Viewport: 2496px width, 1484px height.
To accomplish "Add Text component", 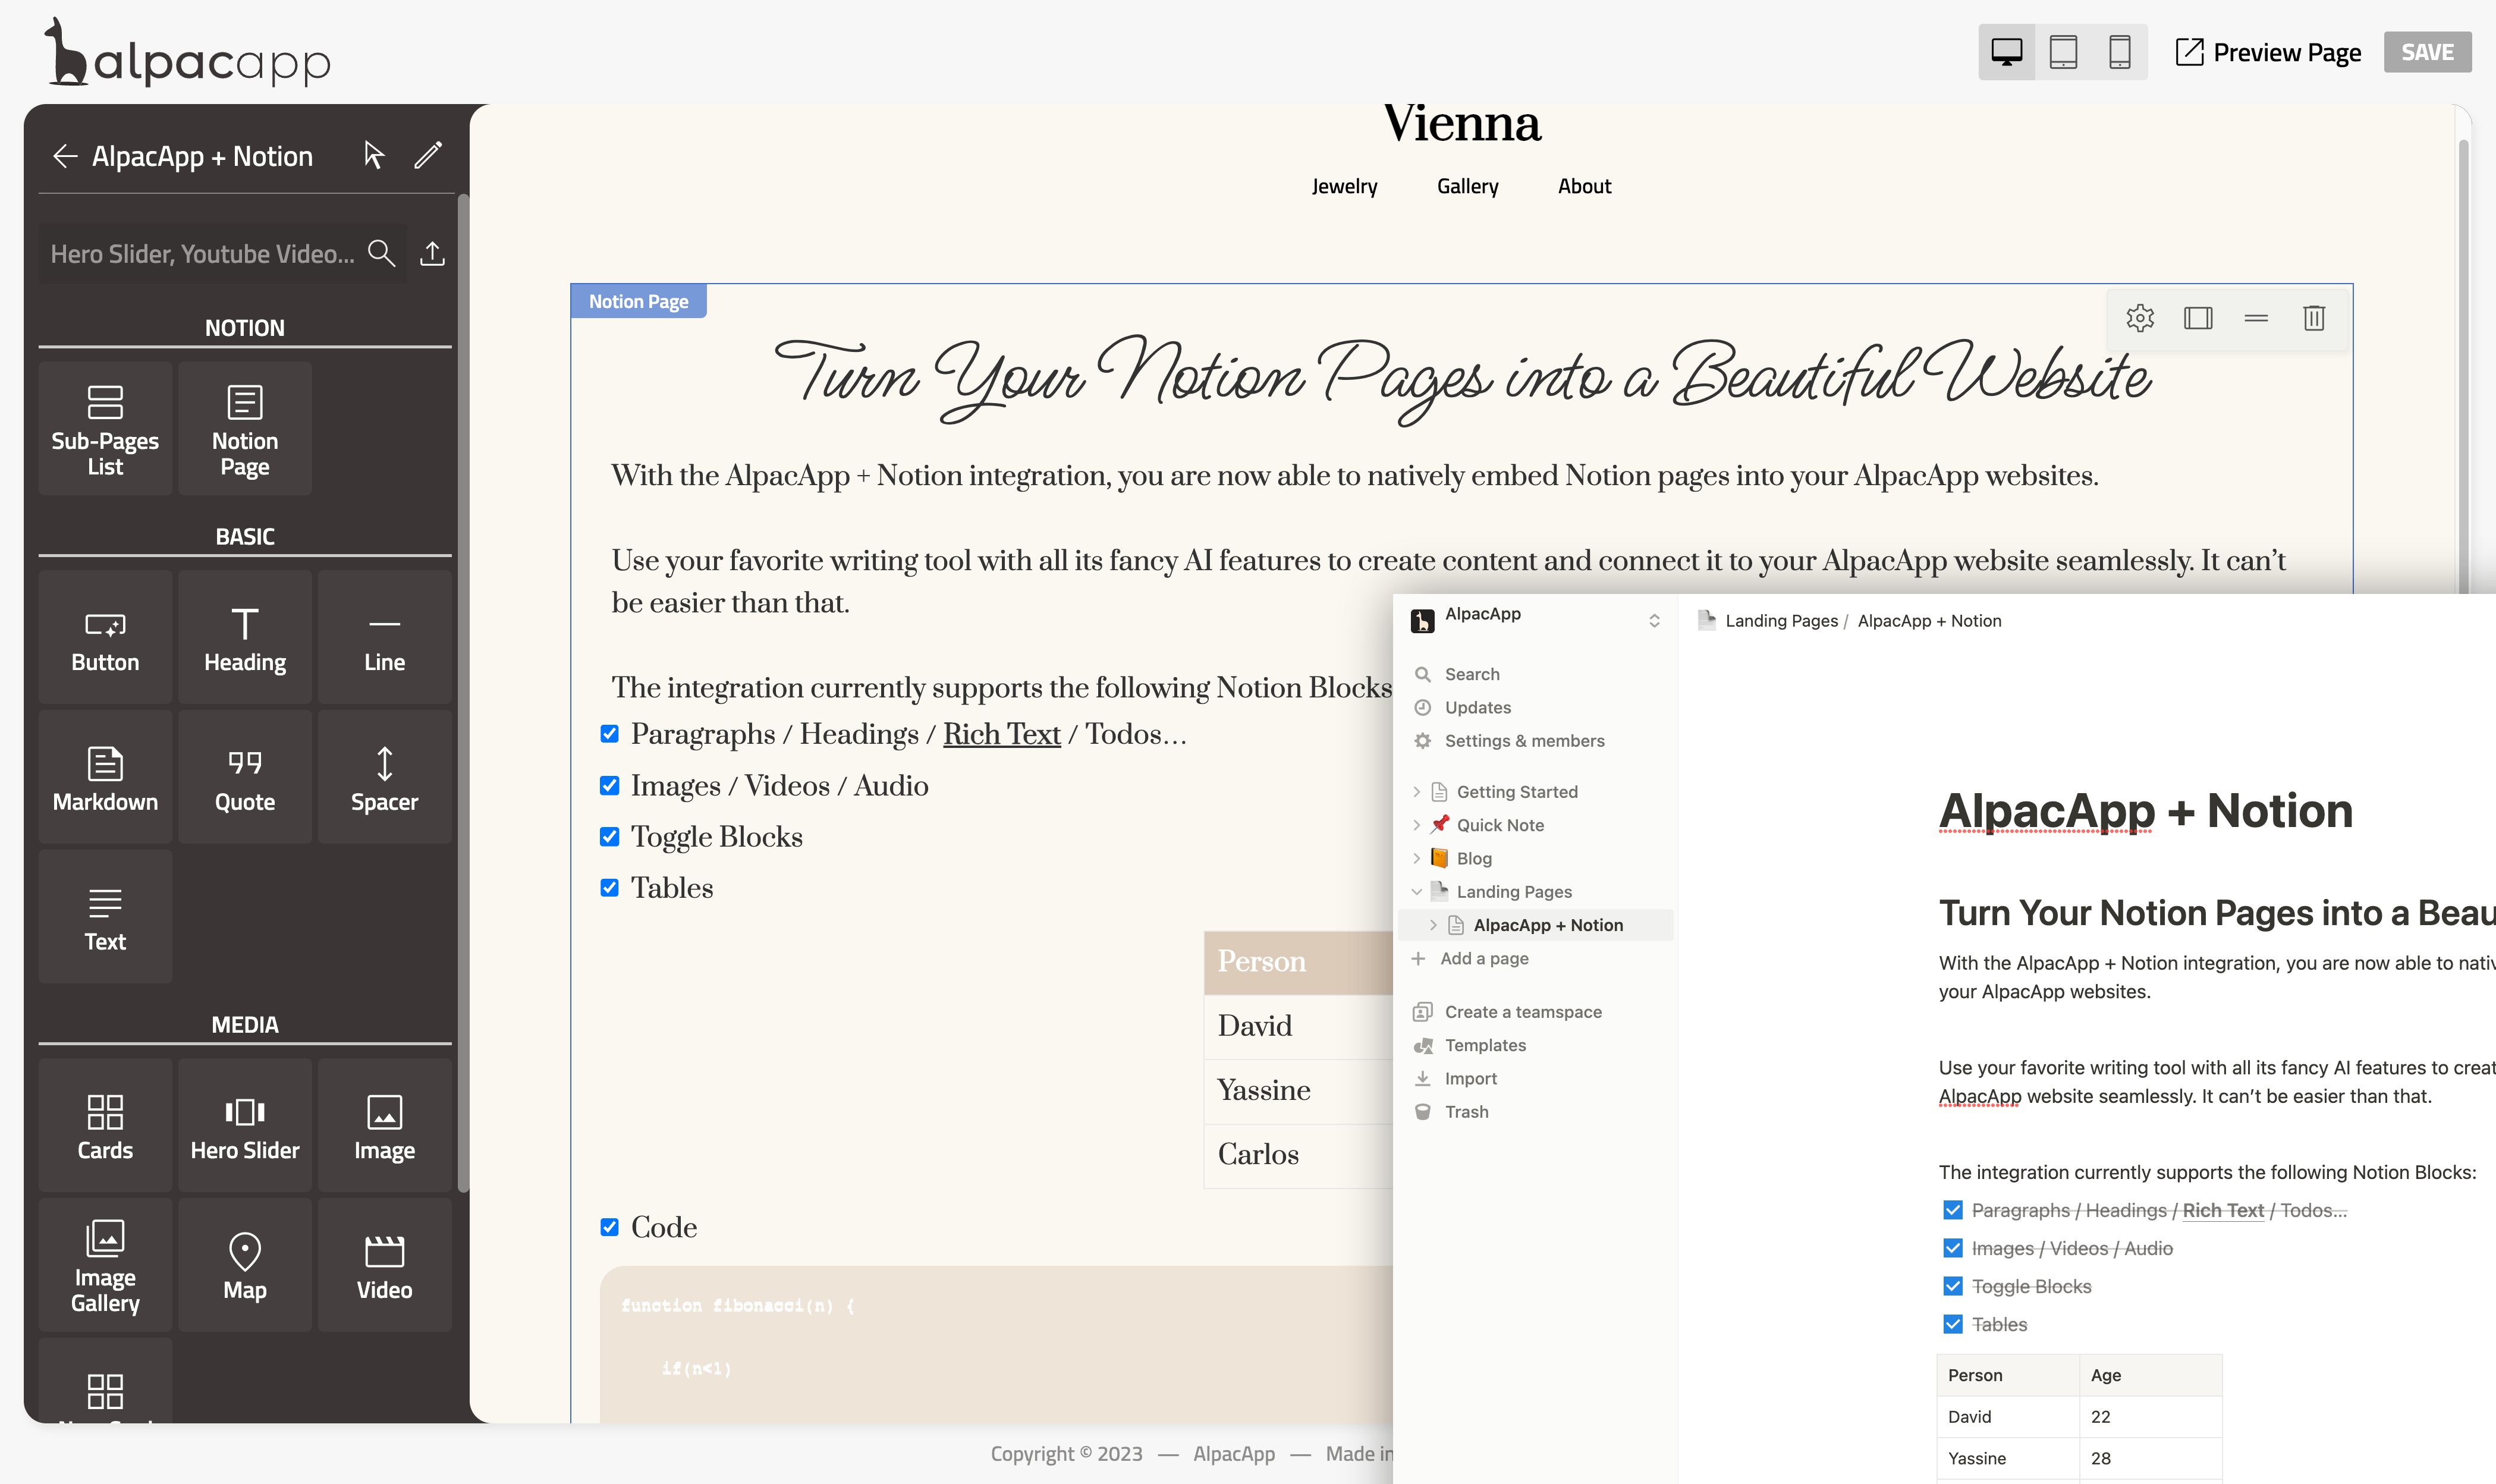I will [105, 916].
